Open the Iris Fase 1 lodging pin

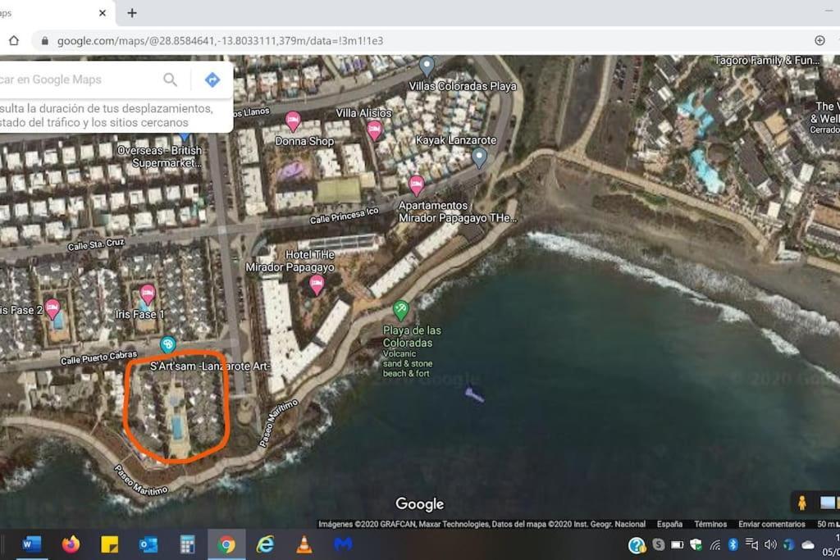[148, 294]
